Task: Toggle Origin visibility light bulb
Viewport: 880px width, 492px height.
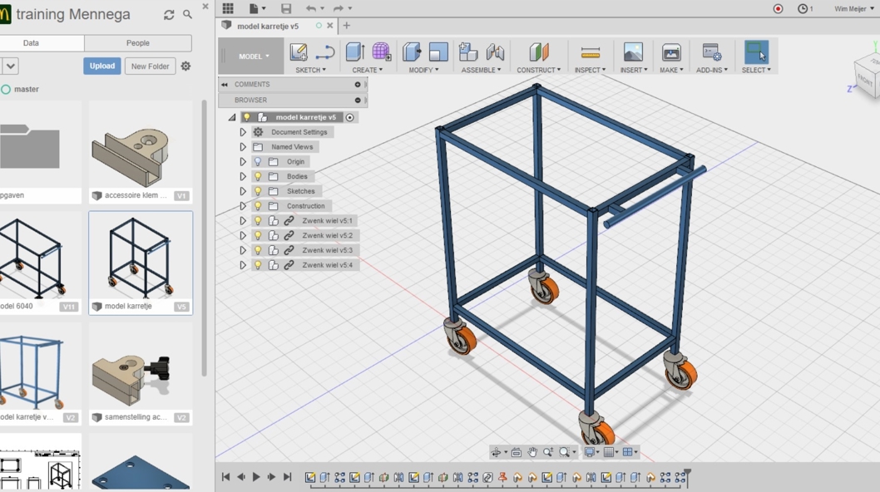Action: (x=258, y=161)
